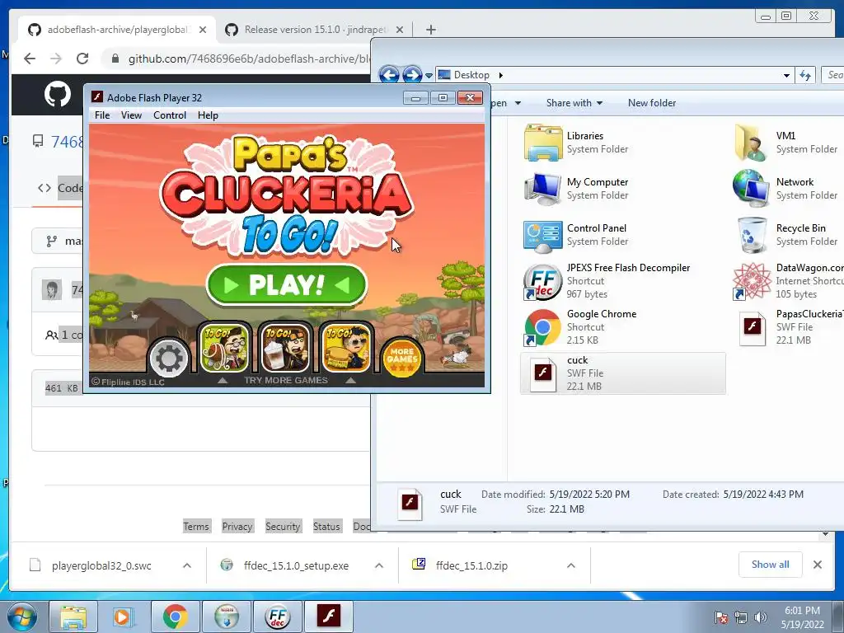
Task: Click the green PLAY! button in the game
Action: coord(286,284)
